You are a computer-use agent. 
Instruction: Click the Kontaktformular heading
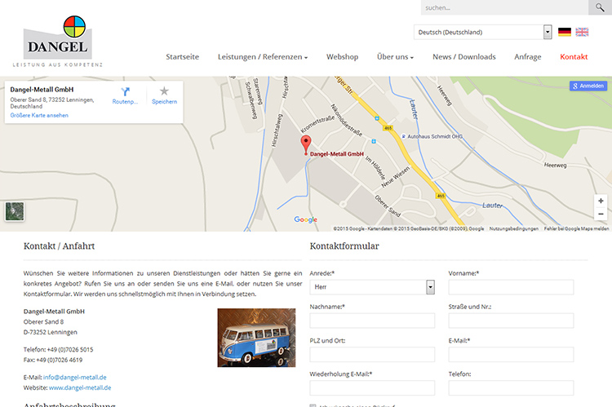coord(344,246)
